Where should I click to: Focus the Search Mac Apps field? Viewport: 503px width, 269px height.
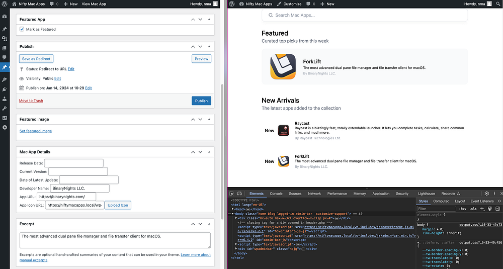(365, 15)
